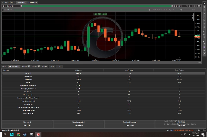Show hidden system tray icons chevron
Image resolution: width=207 pixels, height=137 pixels.
(181, 135)
